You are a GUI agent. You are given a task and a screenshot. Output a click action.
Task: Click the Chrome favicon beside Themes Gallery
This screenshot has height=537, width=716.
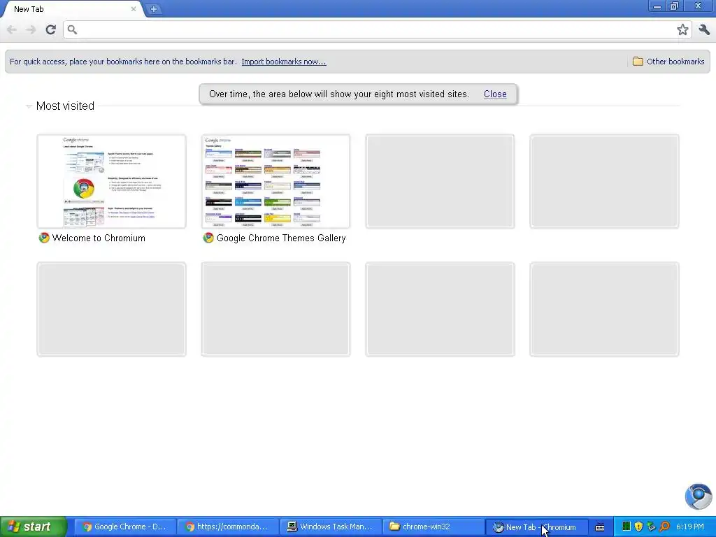pos(208,238)
